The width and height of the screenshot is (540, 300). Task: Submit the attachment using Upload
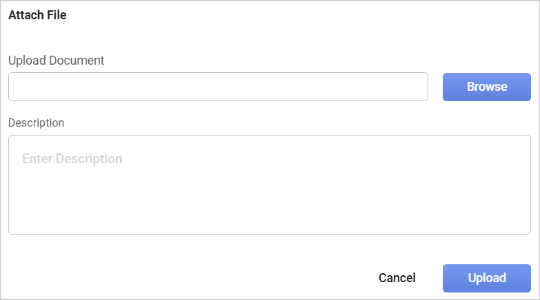point(486,278)
